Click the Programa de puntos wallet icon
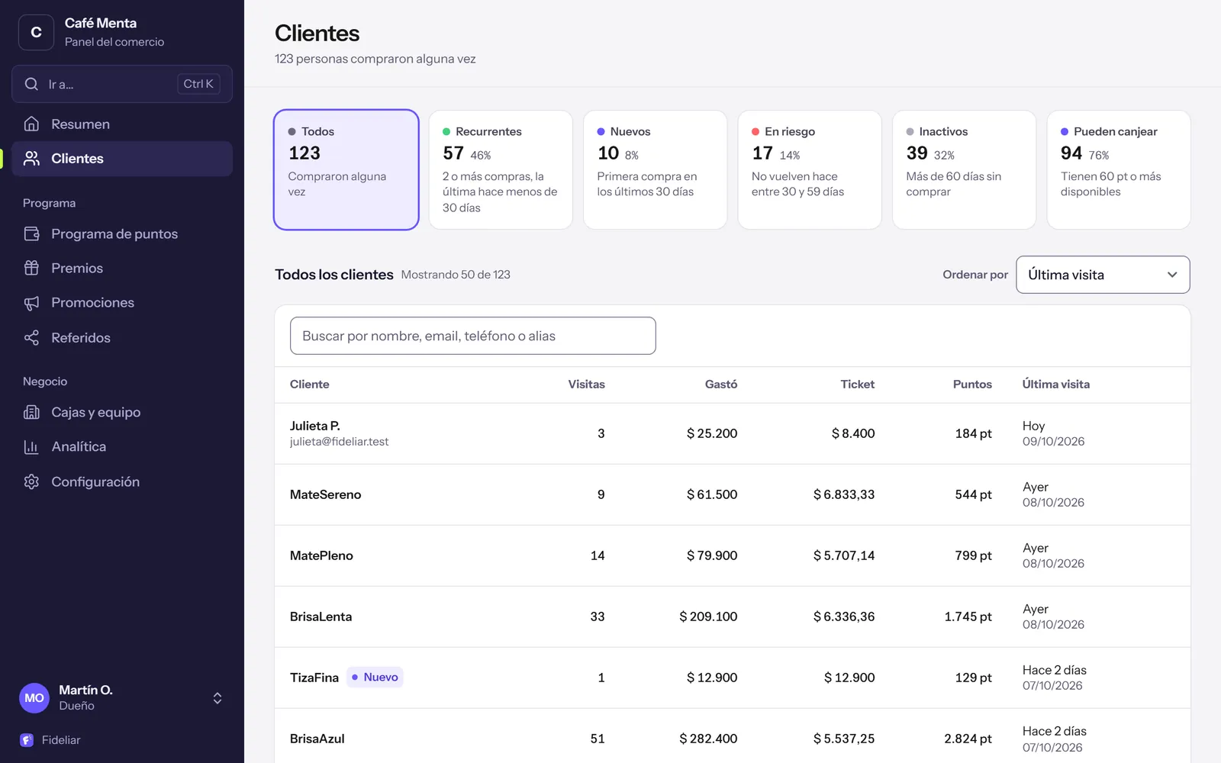Viewport: 1221px width, 763px height. pos(31,233)
